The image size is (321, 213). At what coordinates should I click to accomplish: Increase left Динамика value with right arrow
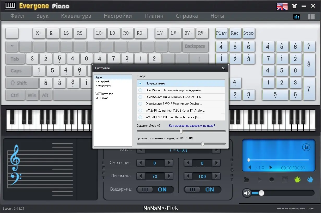pyautogui.click(x=169, y=177)
